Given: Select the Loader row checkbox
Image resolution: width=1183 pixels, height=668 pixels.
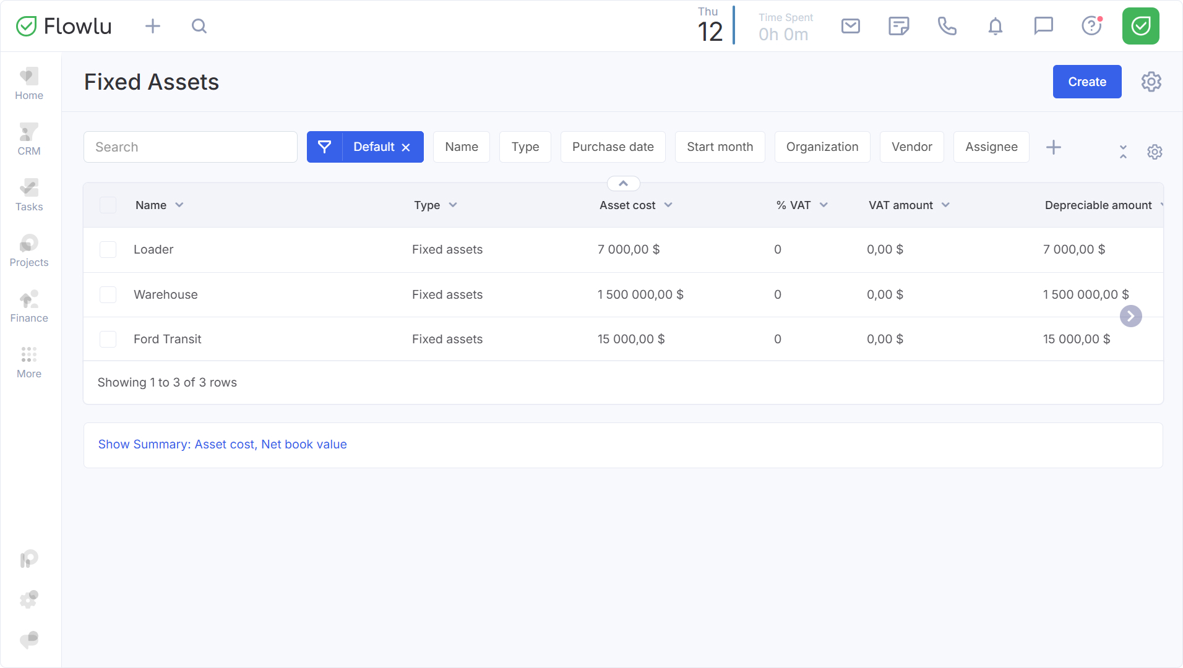Looking at the screenshot, I should [108, 250].
